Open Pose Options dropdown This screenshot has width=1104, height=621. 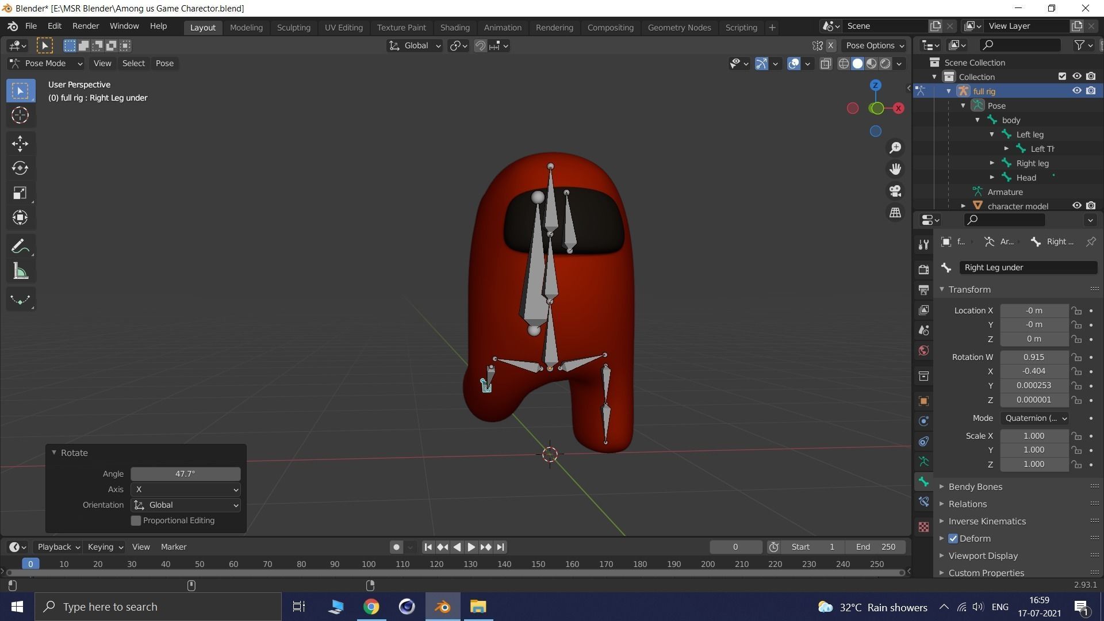[x=874, y=45]
